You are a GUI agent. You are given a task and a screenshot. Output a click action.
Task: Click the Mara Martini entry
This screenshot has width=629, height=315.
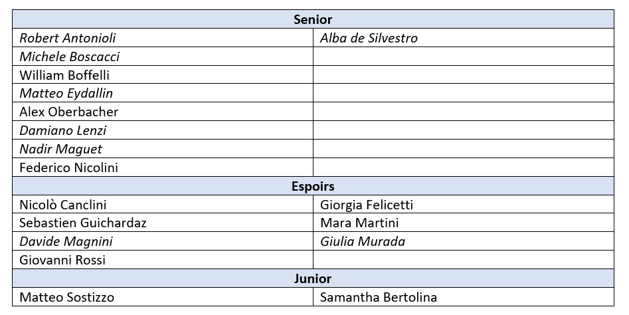click(x=359, y=223)
